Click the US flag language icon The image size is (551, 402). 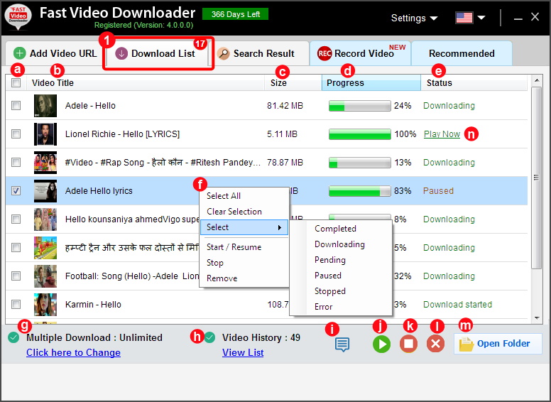(x=464, y=18)
